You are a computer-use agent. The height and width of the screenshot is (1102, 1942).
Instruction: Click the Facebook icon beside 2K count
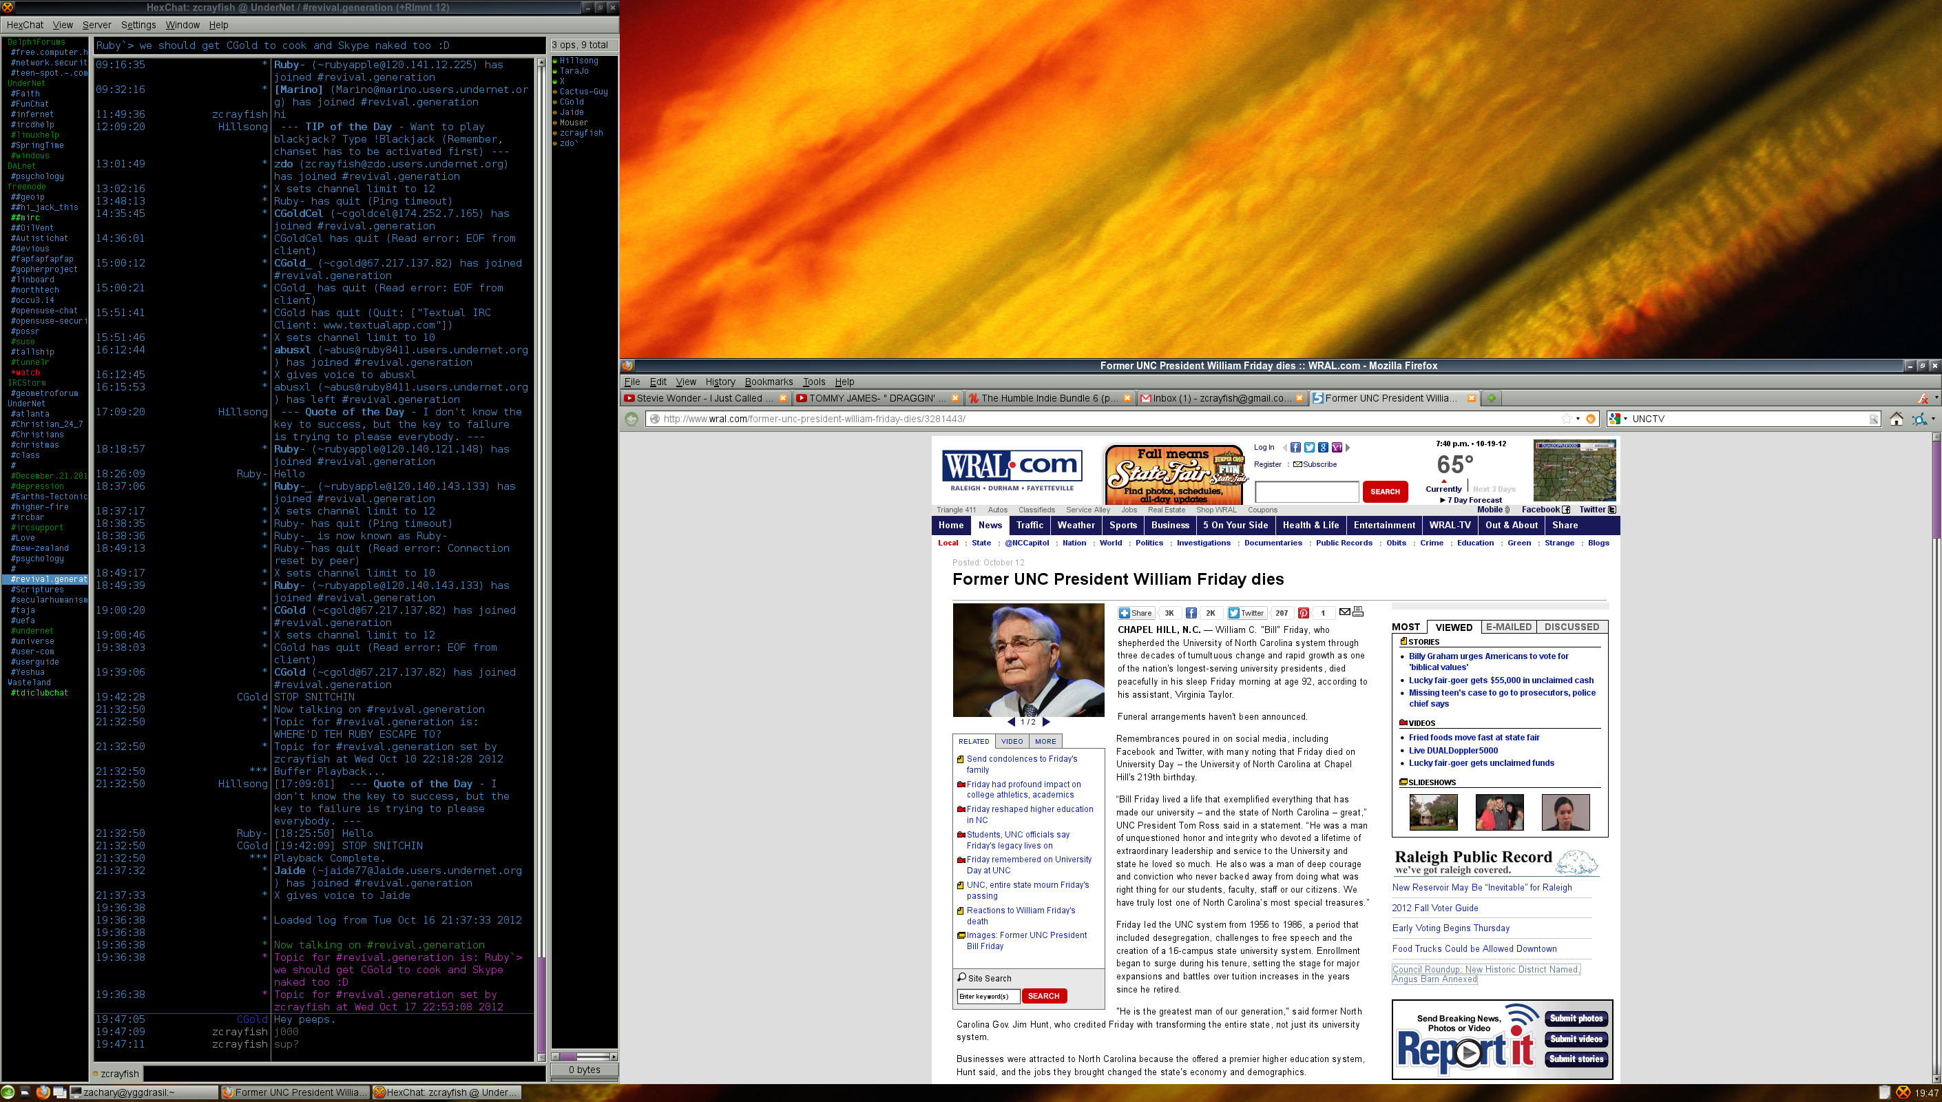(1191, 613)
